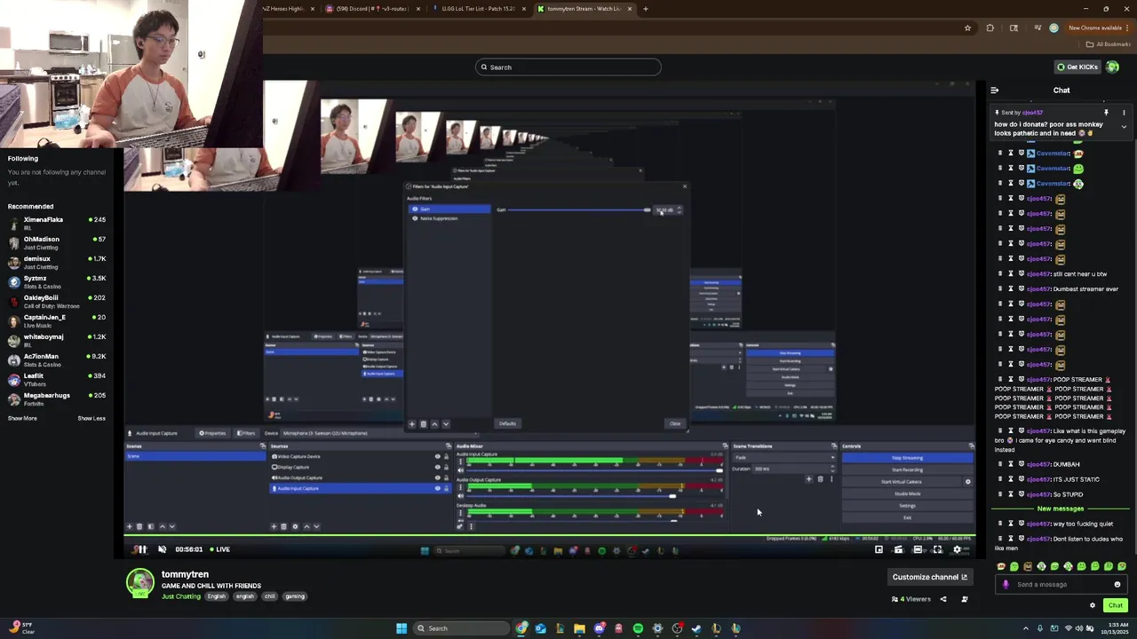Collapse recommended list with Show Less

(91, 418)
